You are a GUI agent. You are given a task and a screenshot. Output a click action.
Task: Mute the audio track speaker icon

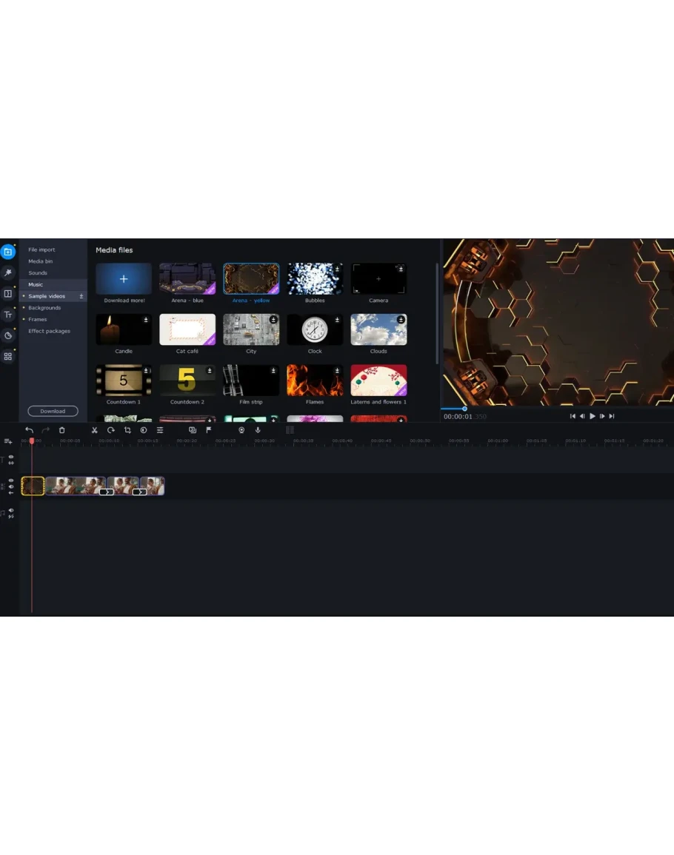(x=11, y=510)
